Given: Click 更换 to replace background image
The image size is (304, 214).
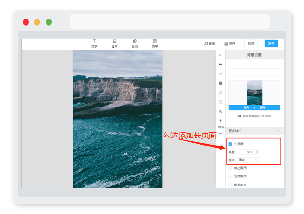Looking at the screenshot, I should coord(246,107).
